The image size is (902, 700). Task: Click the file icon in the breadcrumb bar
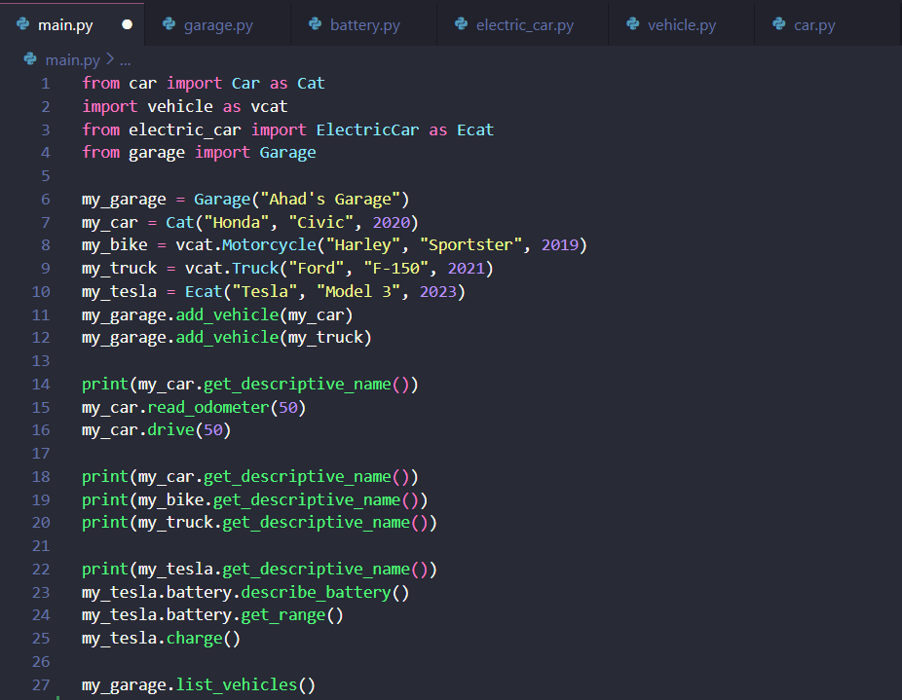pyautogui.click(x=29, y=59)
